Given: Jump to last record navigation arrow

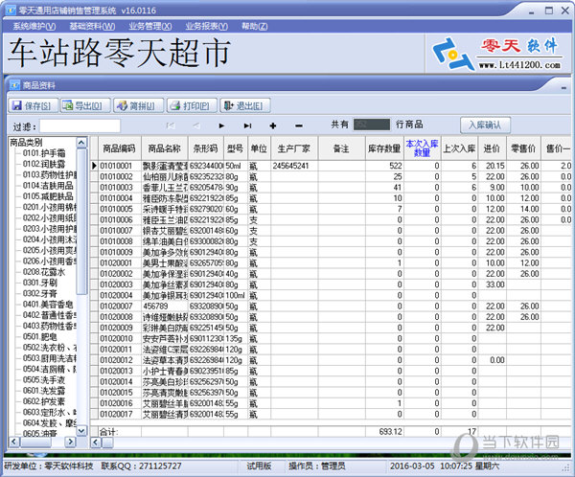Looking at the screenshot, I should pos(247,125).
